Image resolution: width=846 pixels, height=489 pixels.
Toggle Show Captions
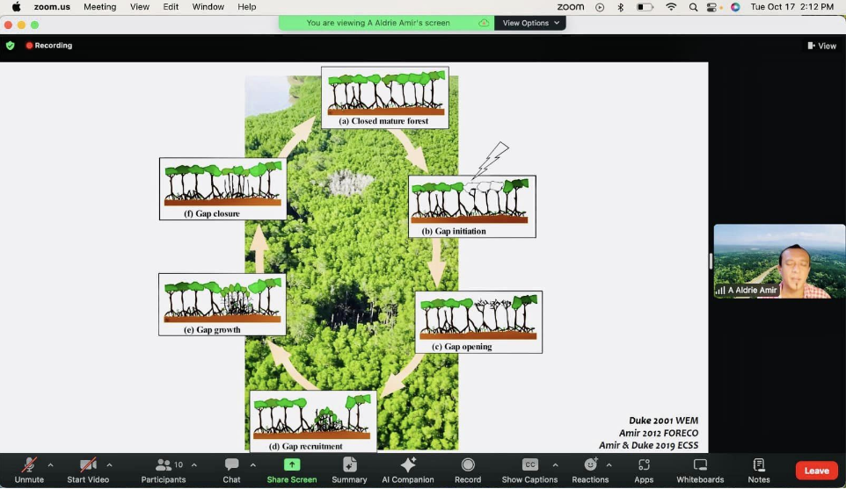(x=529, y=470)
